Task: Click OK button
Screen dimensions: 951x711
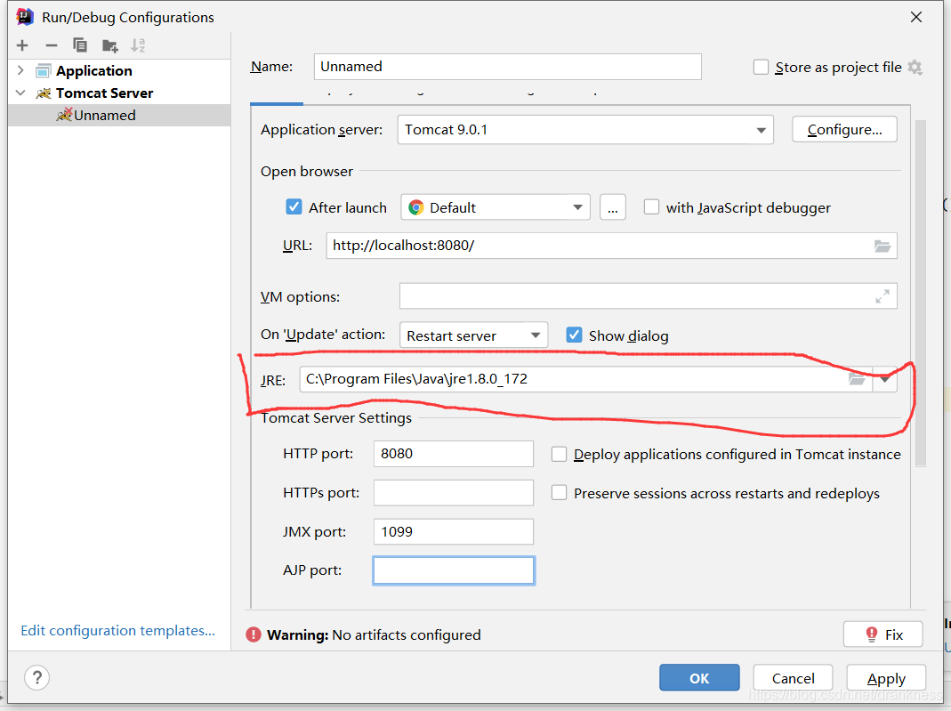Action: click(699, 678)
